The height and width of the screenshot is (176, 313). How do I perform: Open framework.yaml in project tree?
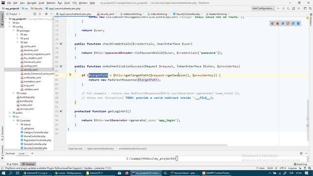[32, 62]
